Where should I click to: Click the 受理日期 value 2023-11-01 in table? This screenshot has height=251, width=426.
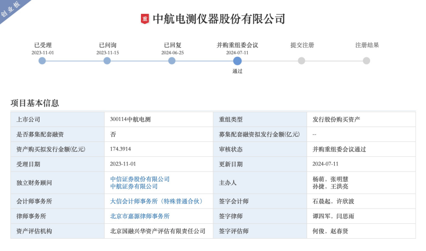pos(123,164)
